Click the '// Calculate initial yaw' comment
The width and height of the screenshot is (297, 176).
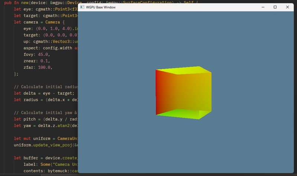click(x=46, y=113)
